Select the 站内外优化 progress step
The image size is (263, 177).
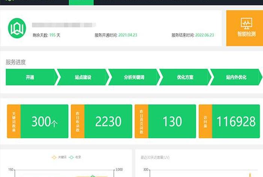pos(236,77)
